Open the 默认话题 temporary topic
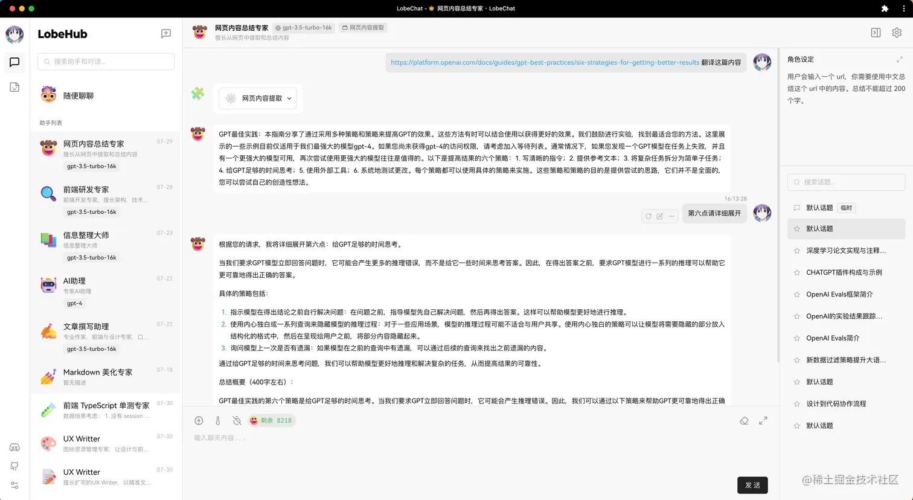The height and width of the screenshot is (500, 913). (x=846, y=208)
